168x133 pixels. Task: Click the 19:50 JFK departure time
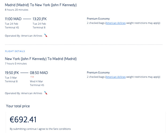click(12, 73)
